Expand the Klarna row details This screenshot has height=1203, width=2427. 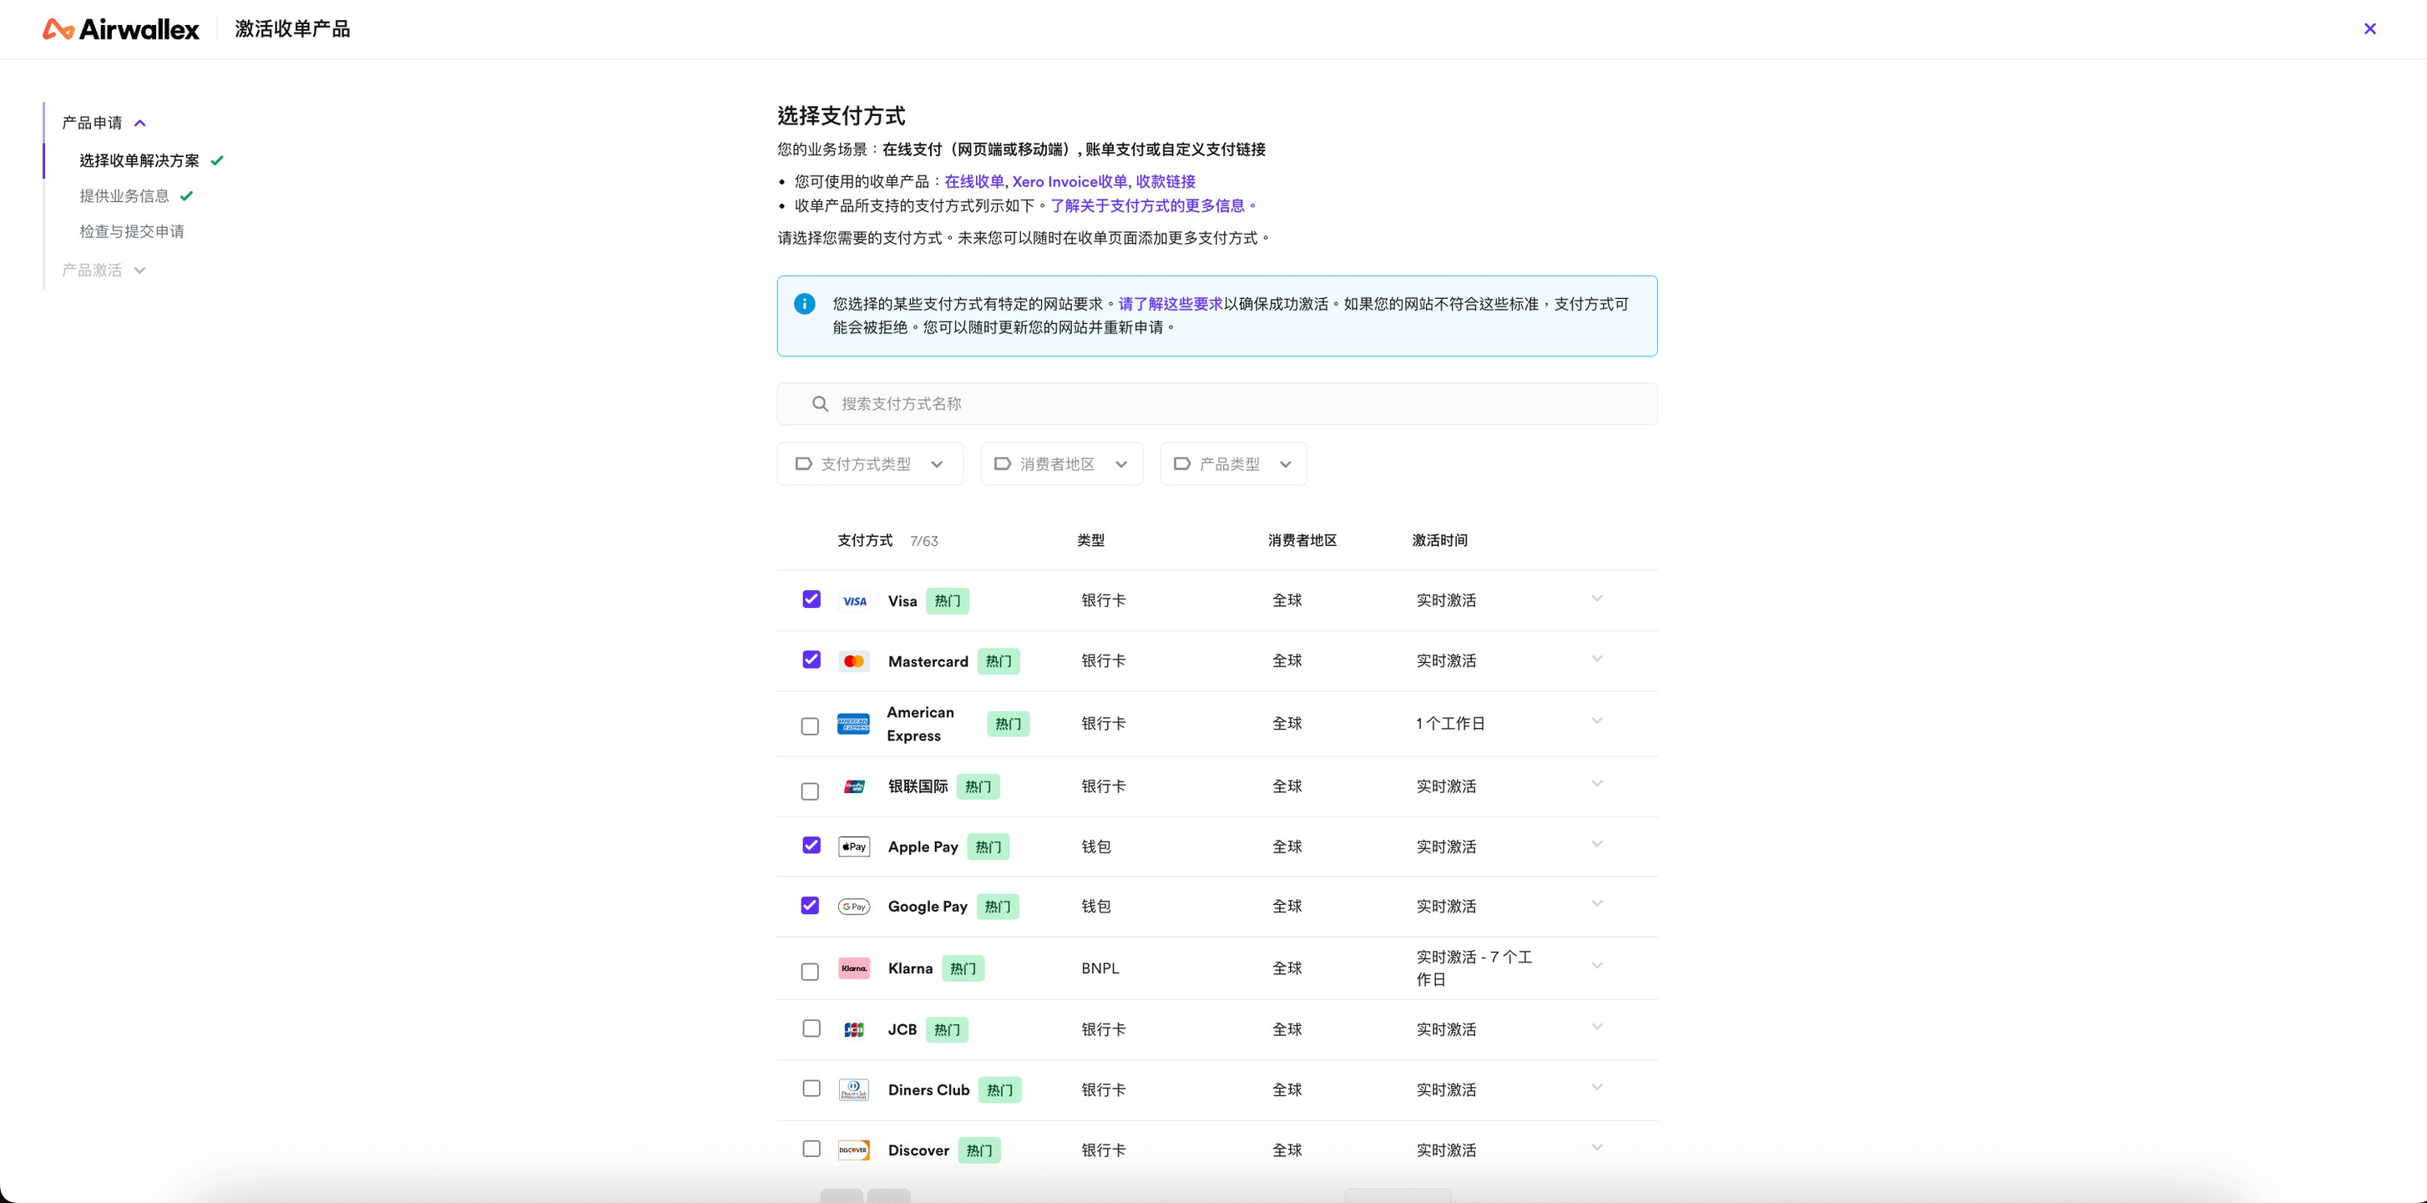[1596, 966]
